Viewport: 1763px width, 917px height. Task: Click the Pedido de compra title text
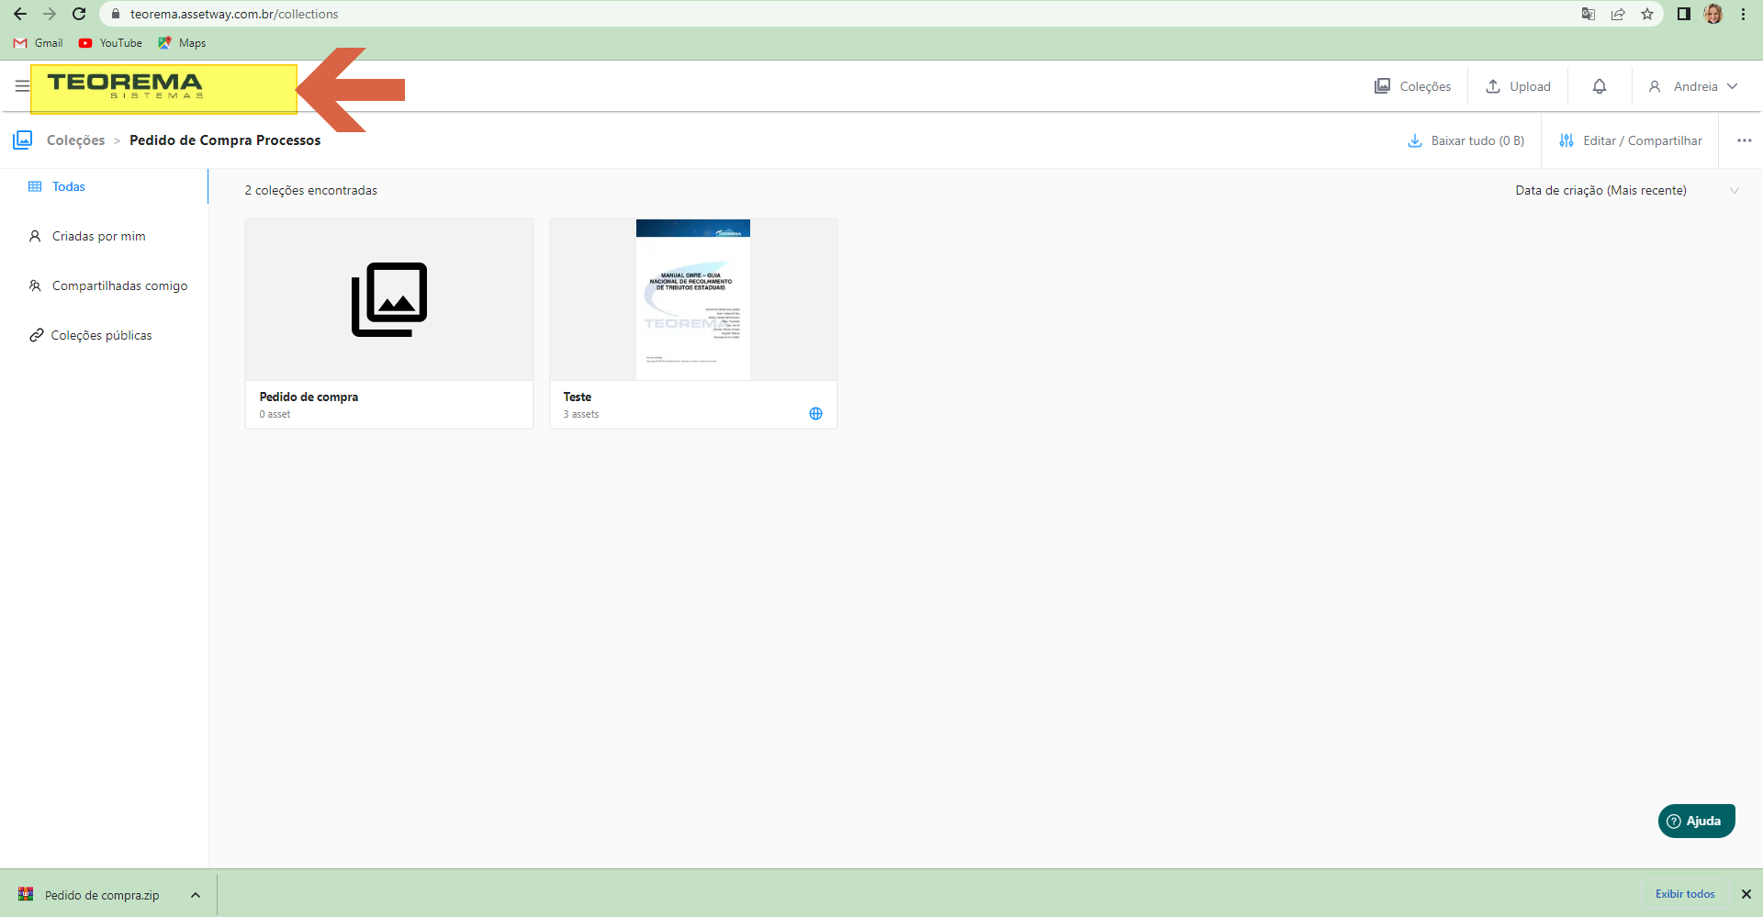[309, 397]
